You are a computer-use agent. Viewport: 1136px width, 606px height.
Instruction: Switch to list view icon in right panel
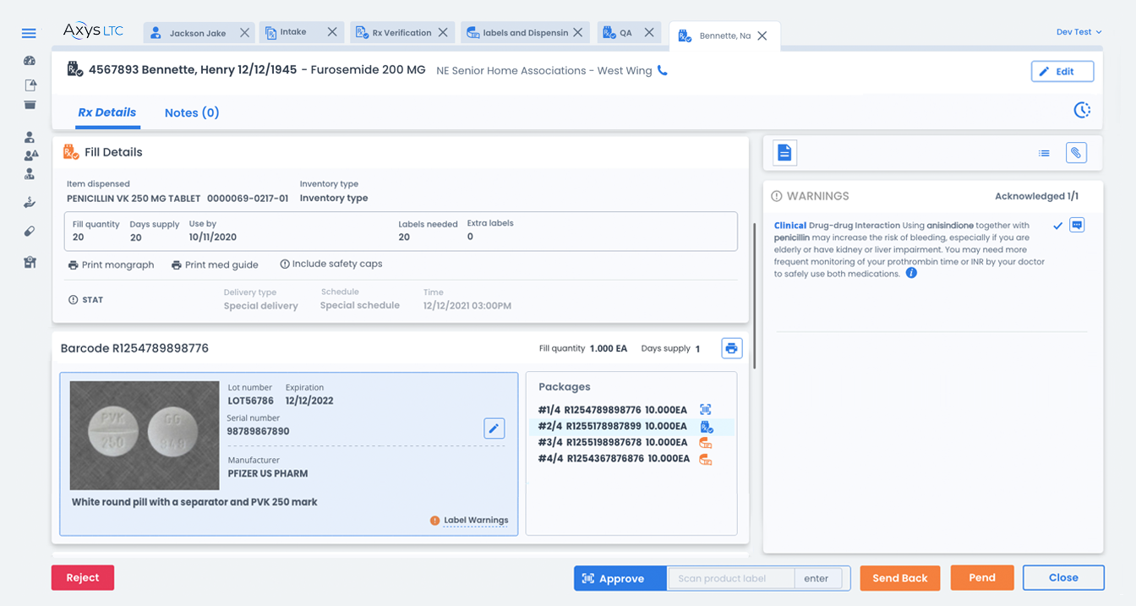point(1045,153)
